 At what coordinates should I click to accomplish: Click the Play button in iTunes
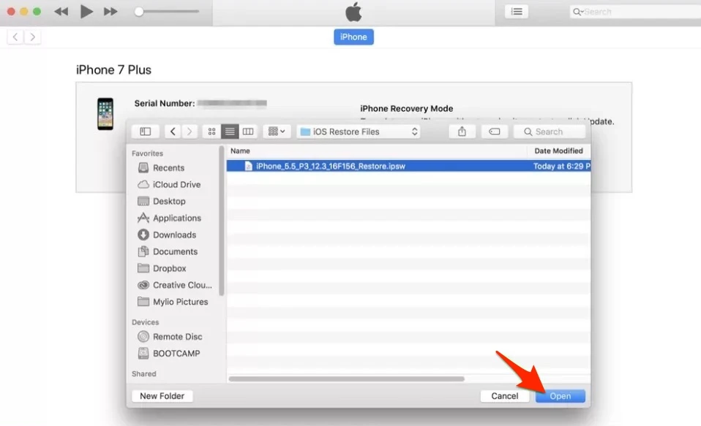coord(86,12)
